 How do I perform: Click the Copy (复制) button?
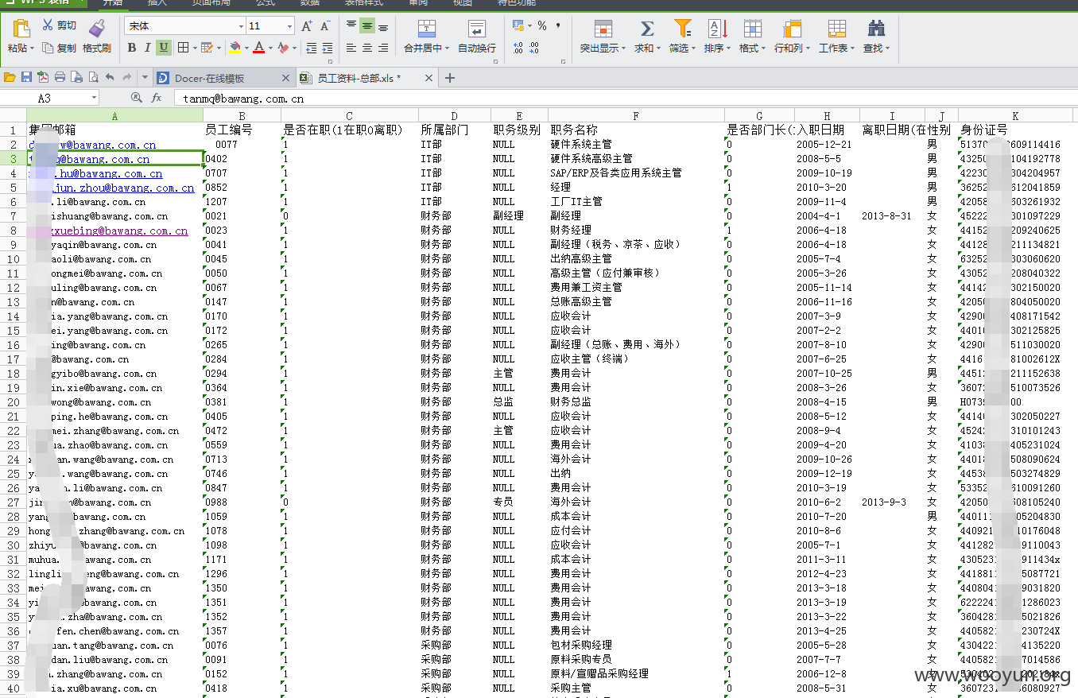59,48
